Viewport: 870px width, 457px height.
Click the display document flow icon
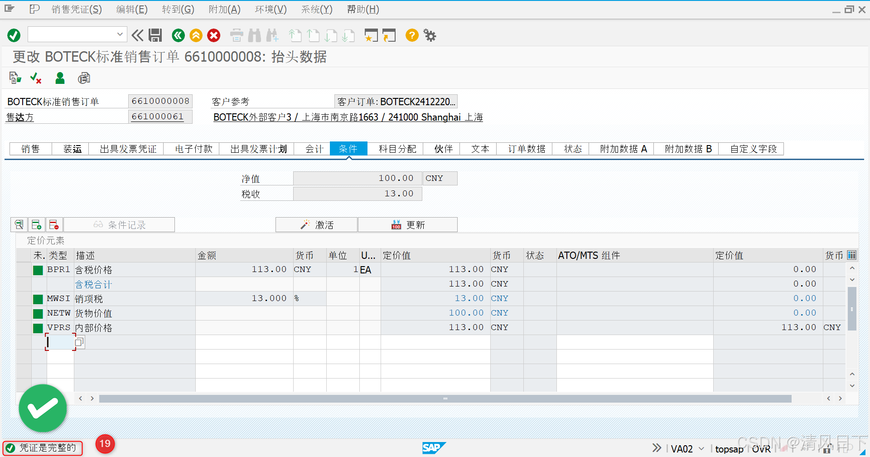[15, 78]
